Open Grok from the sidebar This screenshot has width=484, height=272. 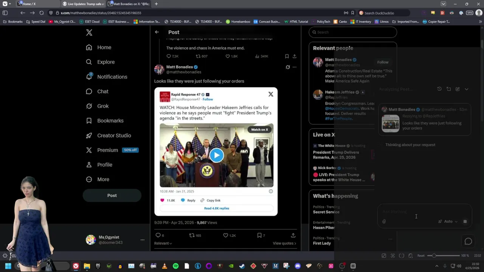[97, 106]
